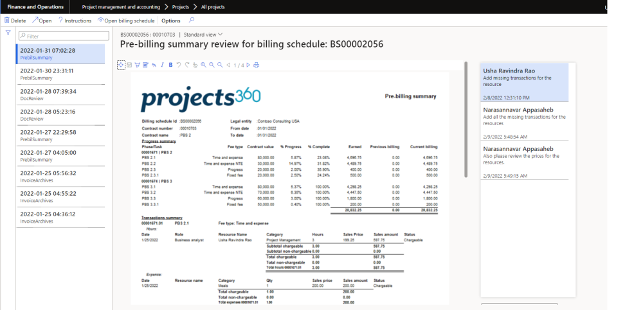Click the annotation note icon in document toolbar
Viewport: 643px width, 310px height.
[145, 65]
